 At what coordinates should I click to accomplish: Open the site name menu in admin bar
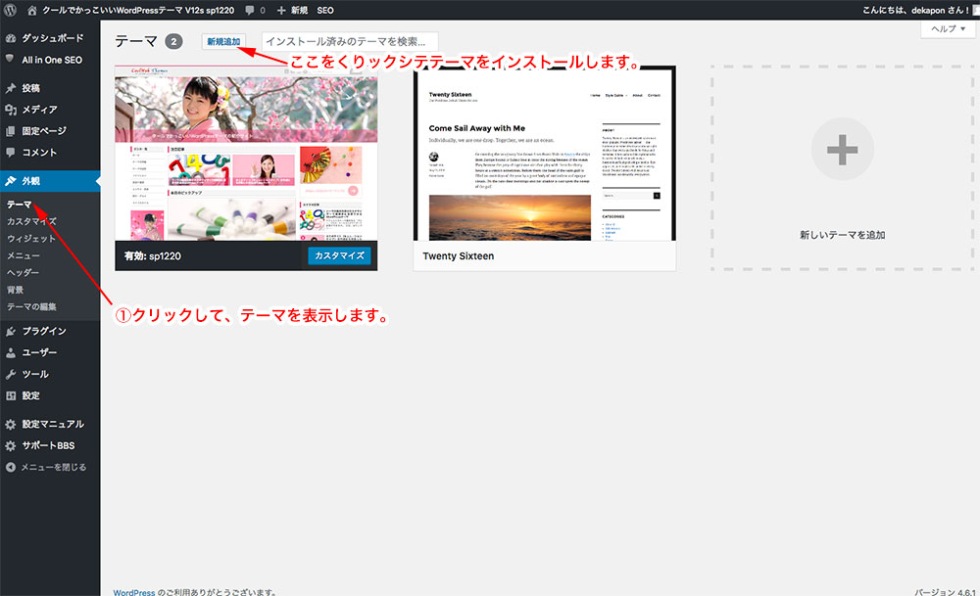(x=138, y=10)
